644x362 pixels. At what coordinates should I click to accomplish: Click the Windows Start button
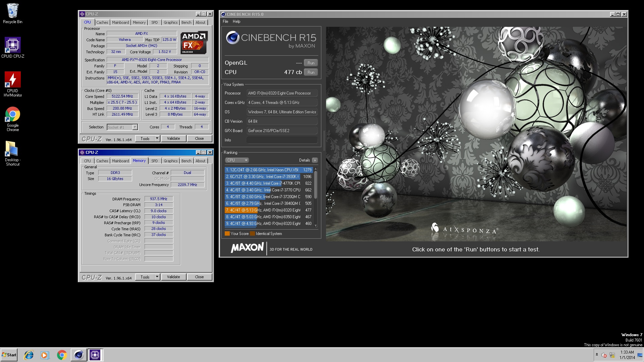(9, 355)
